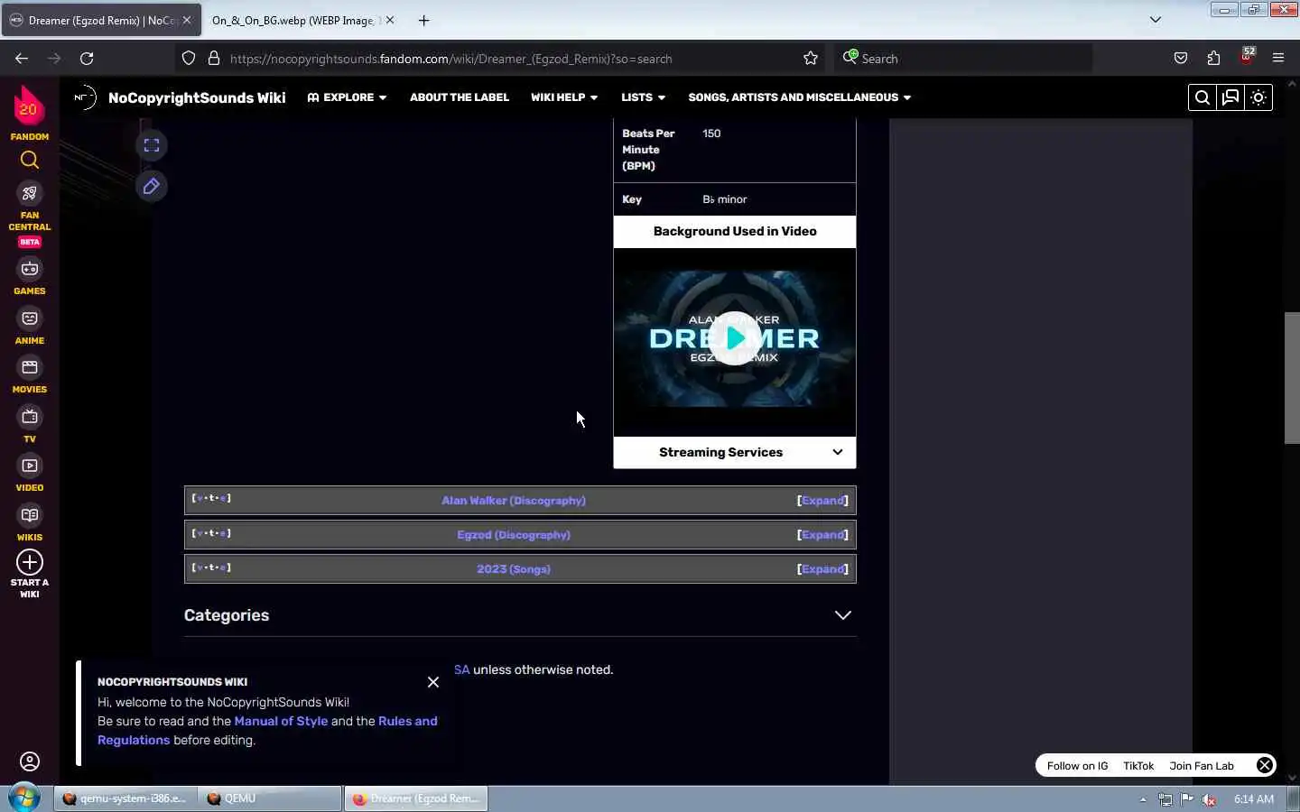Switch to Dreamer (Egzod Remix) tab
1300x812 pixels.
click(99, 20)
